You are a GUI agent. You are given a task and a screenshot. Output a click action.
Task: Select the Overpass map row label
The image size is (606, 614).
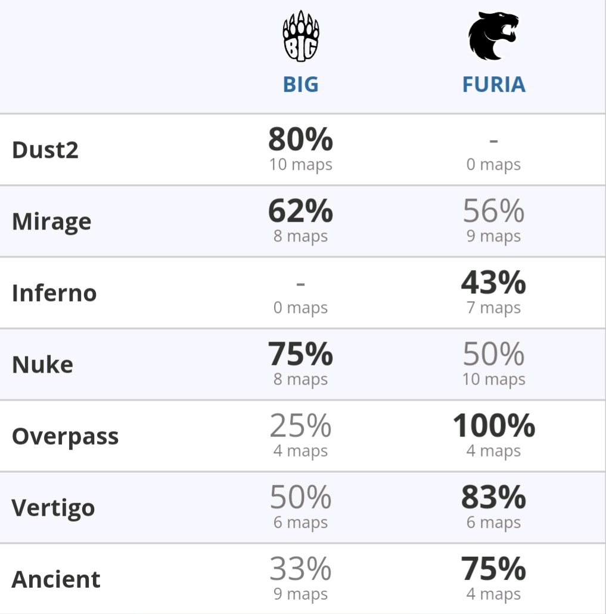(66, 436)
